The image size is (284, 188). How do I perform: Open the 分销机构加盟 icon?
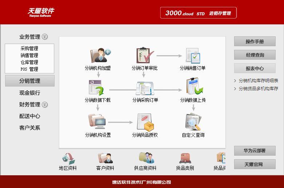point(98,56)
